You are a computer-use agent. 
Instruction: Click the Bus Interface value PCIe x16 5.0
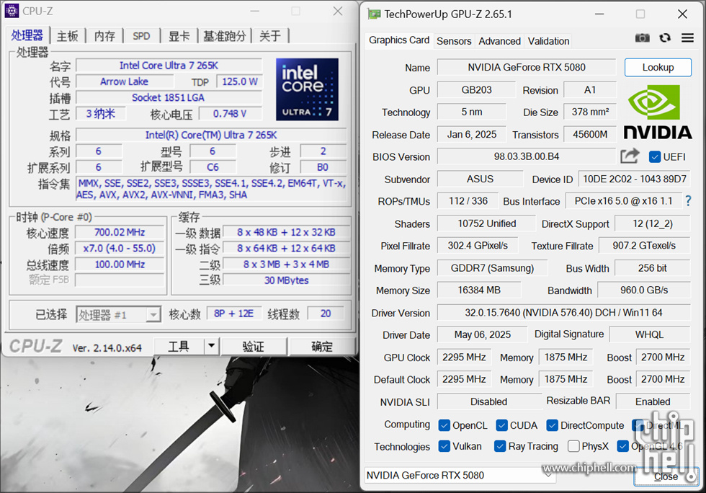623,201
